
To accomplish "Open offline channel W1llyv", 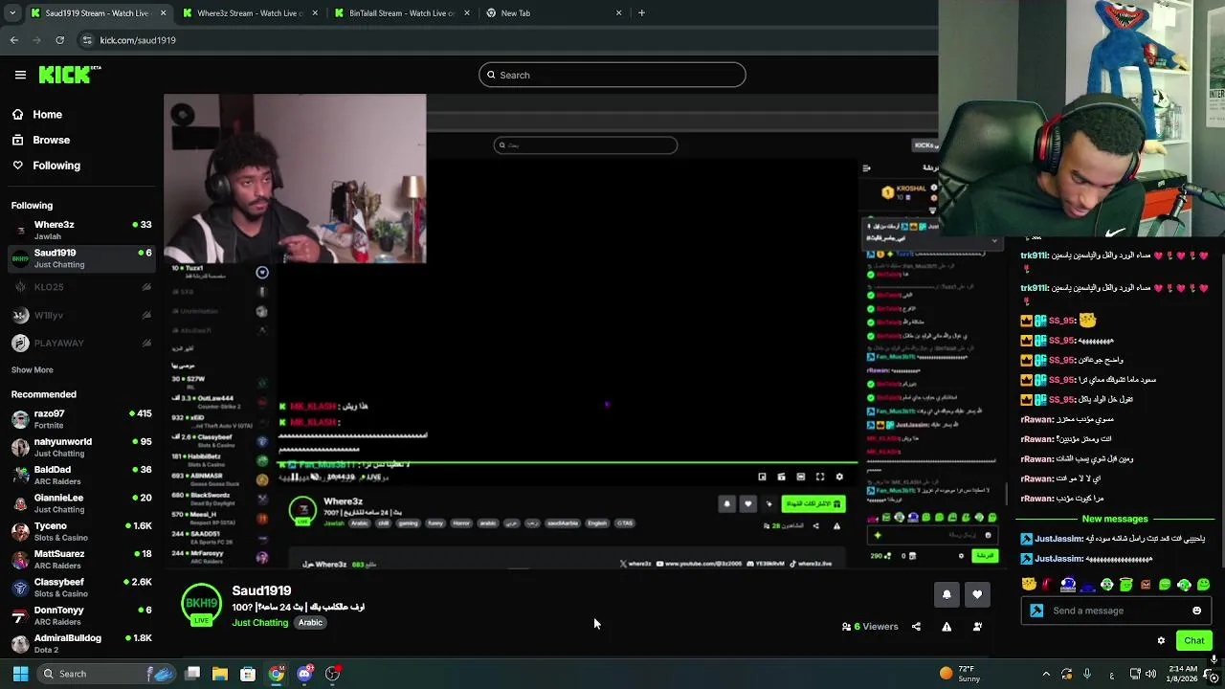I will click(81, 315).
